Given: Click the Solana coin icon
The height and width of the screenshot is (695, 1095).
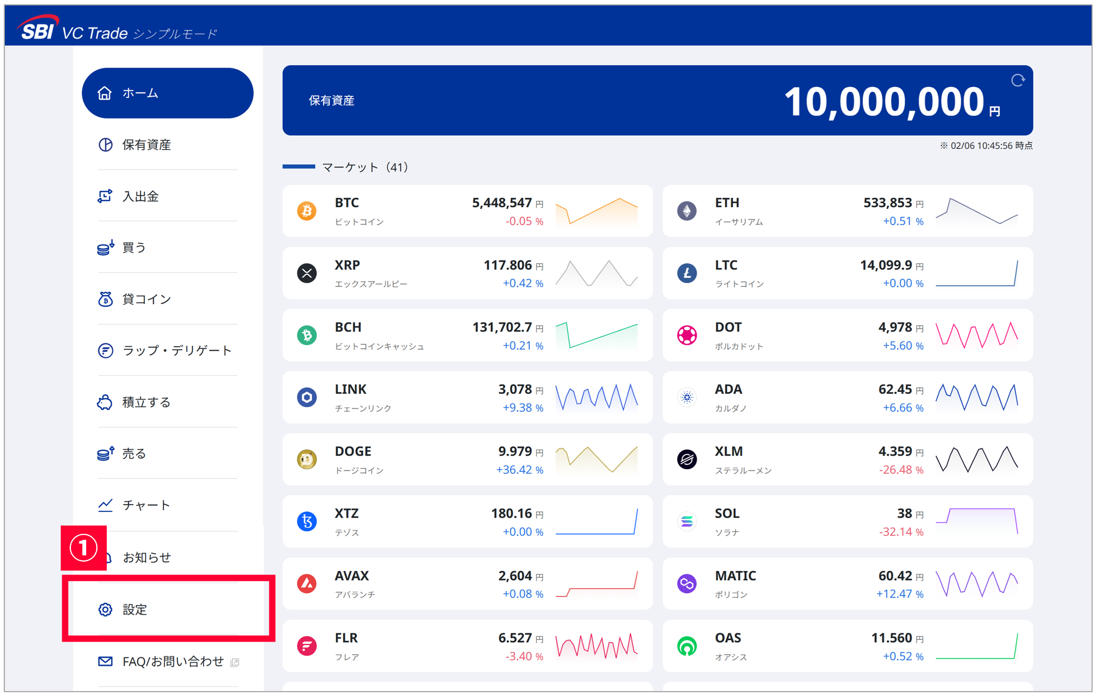Looking at the screenshot, I should click(x=687, y=522).
